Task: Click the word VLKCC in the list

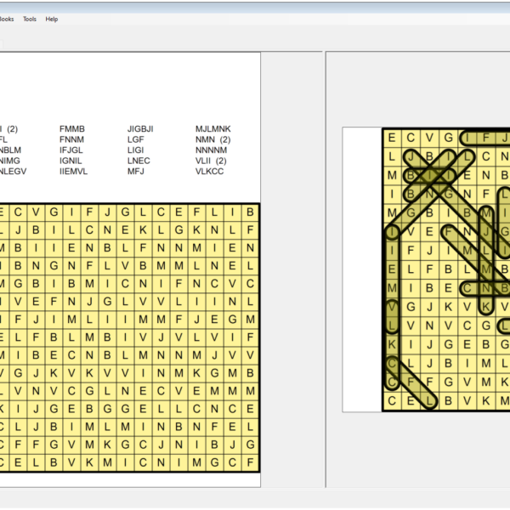Action: [x=211, y=171]
